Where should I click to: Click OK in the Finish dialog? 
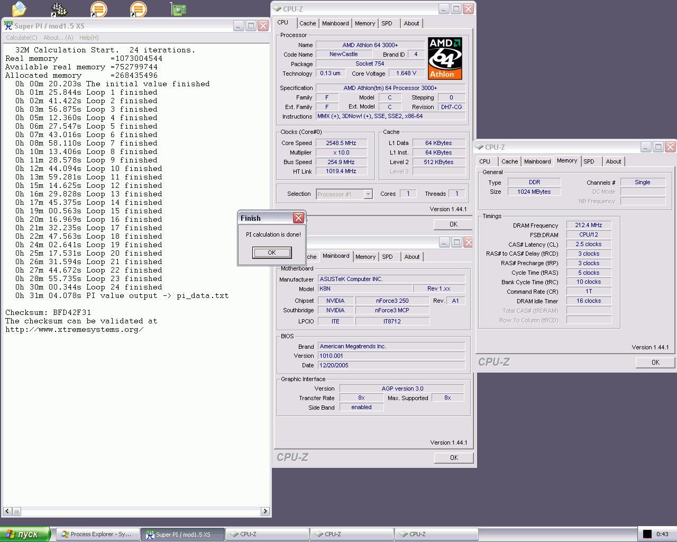click(272, 252)
